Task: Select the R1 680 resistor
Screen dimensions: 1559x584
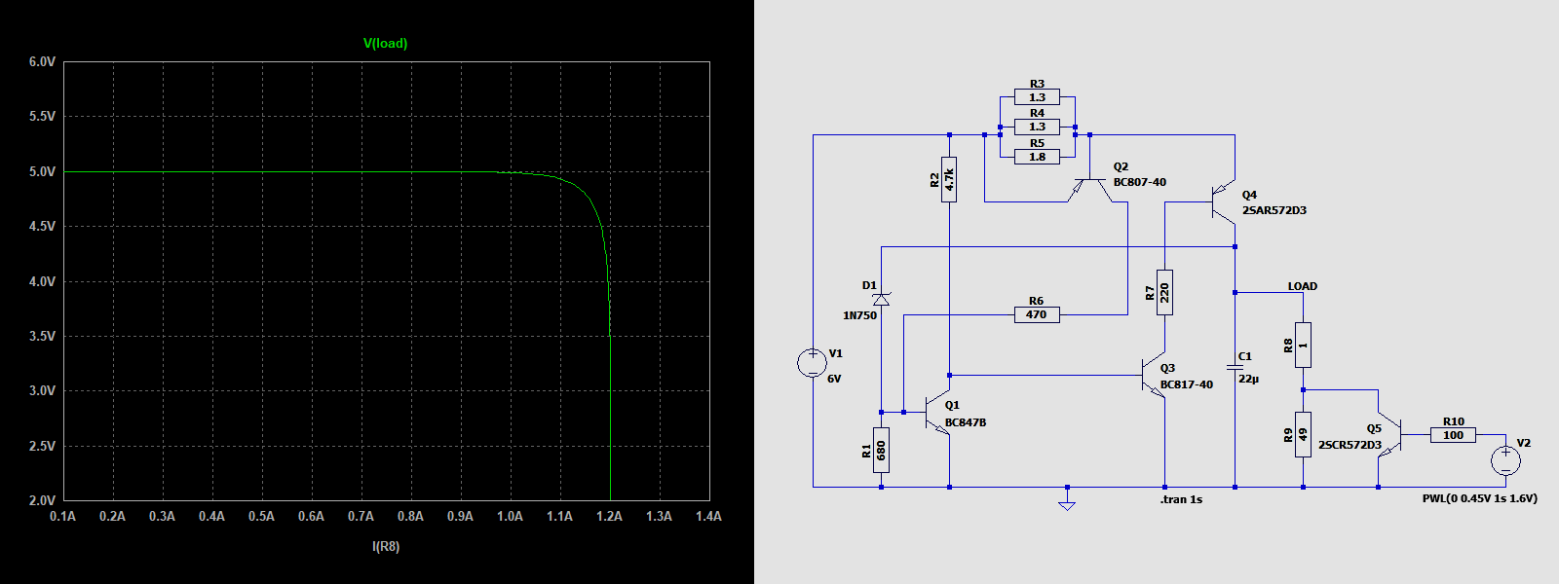Action: [x=881, y=450]
